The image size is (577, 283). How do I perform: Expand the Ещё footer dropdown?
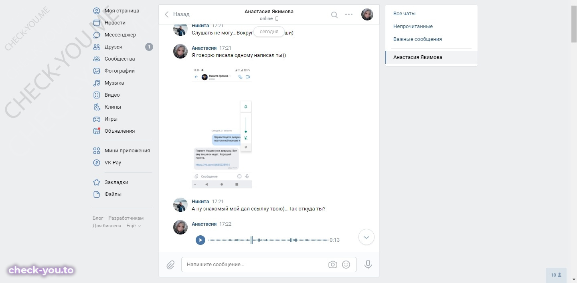134,226
